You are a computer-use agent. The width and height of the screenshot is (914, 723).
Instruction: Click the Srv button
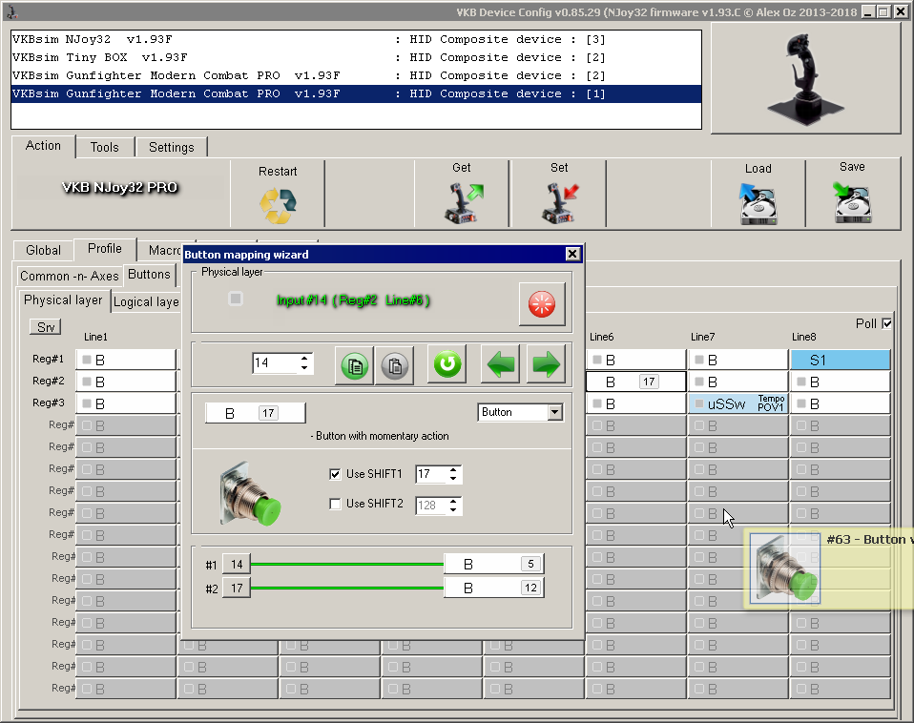click(46, 327)
